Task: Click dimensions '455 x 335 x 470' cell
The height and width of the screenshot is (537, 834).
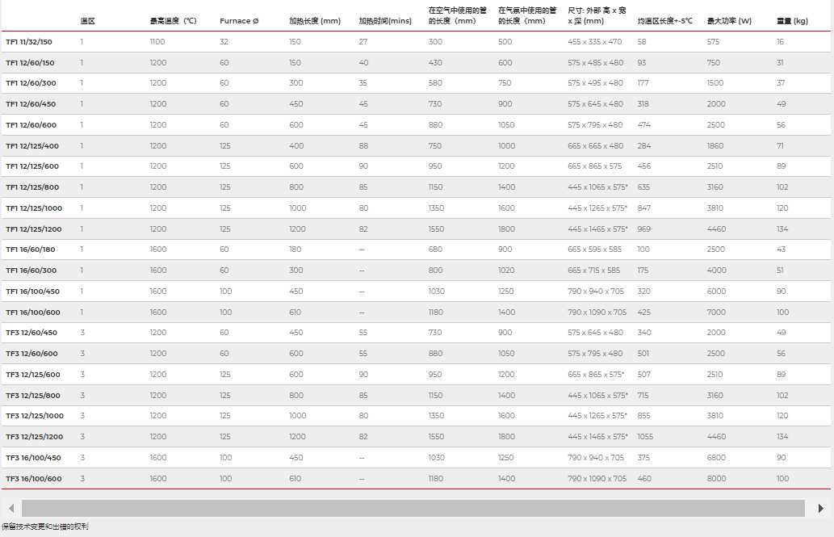Action: [x=595, y=41]
